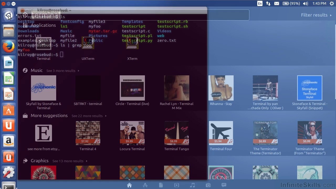Open LibreOffice Calc launcher icon
This screenshot has height=189, width=336.
pyautogui.click(x=8, y=78)
